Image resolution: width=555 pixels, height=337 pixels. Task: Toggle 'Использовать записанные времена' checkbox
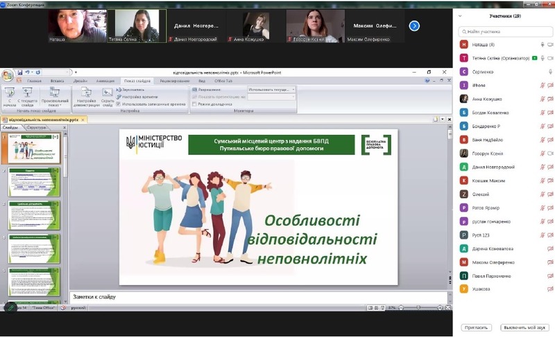point(119,104)
